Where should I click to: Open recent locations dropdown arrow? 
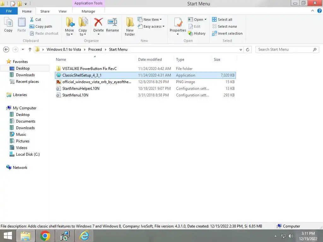pyautogui.click(x=23, y=49)
